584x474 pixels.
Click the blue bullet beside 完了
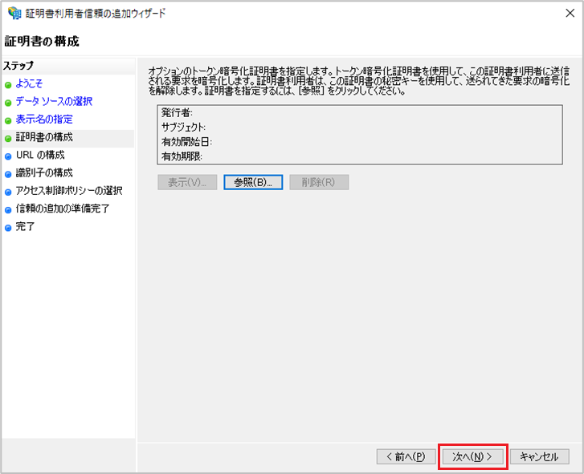(8, 228)
